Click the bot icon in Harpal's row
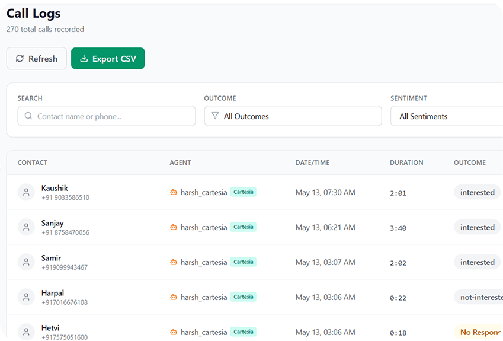503x341 pixels. click(174, 297)
